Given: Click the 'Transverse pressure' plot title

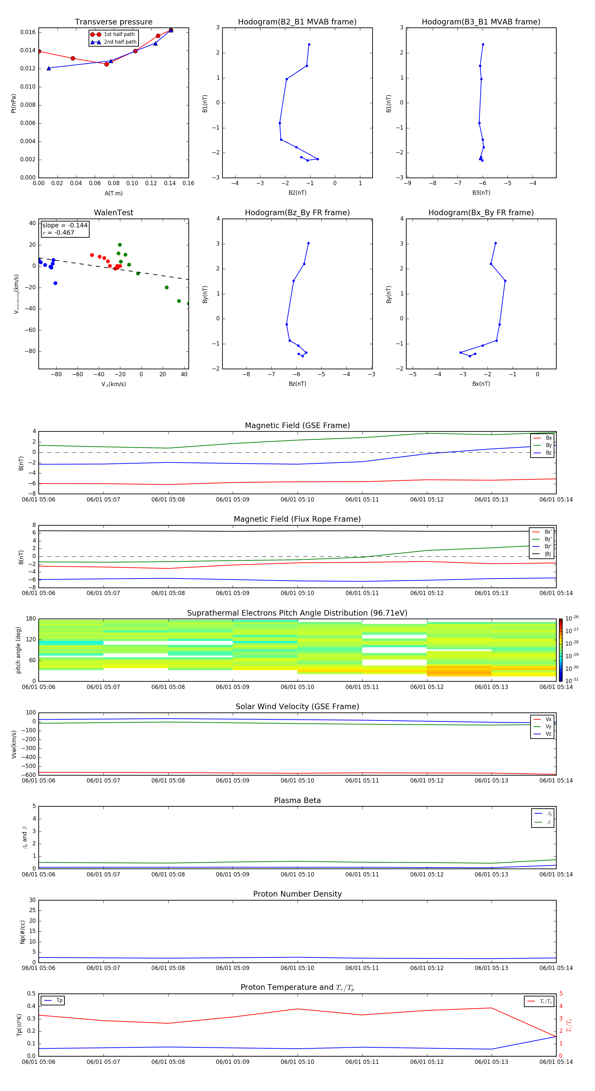Looking at the screenshot, I should [x=113, y=21].
